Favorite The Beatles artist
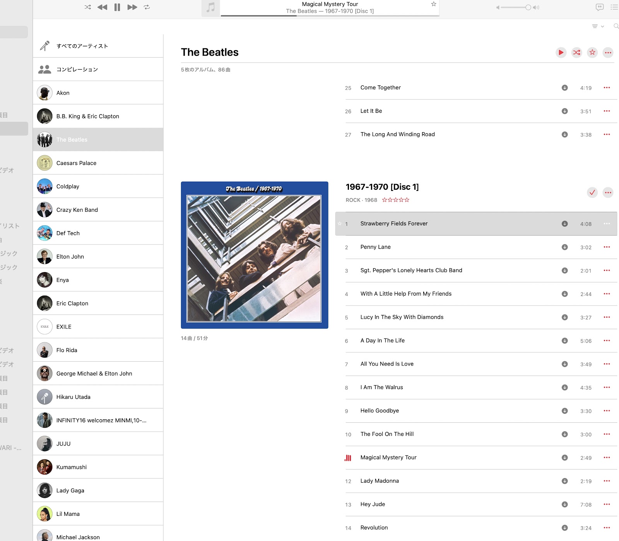The height and width of the screenshot is (541, 619). tap(592, 53)
